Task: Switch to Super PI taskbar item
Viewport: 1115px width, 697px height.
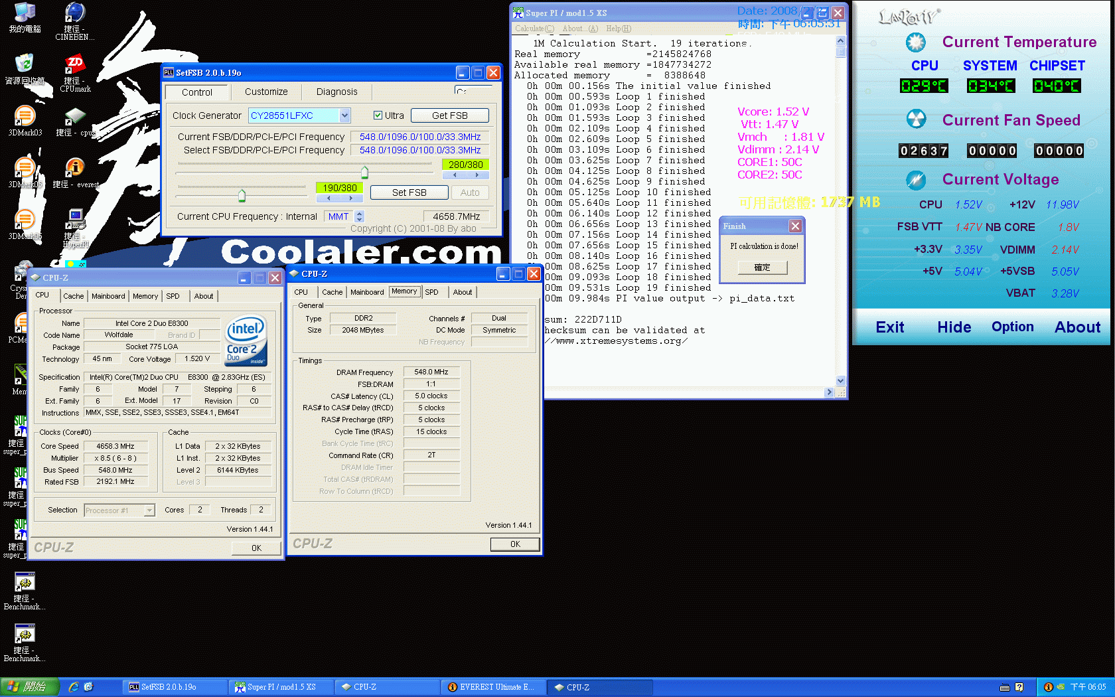Action: point(282,687)
